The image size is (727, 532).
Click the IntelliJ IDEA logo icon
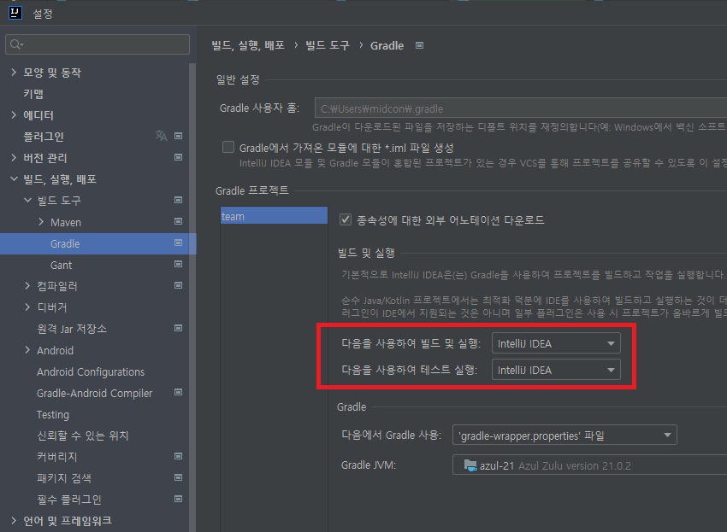click(15, 13)
